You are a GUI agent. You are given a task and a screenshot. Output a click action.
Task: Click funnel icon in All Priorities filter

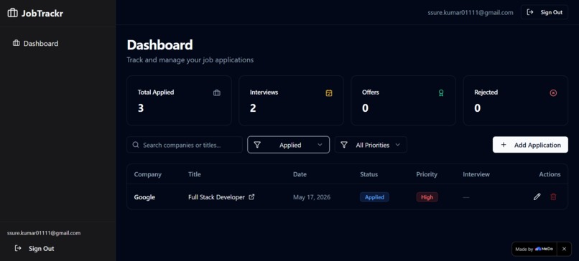coord(344,145)
